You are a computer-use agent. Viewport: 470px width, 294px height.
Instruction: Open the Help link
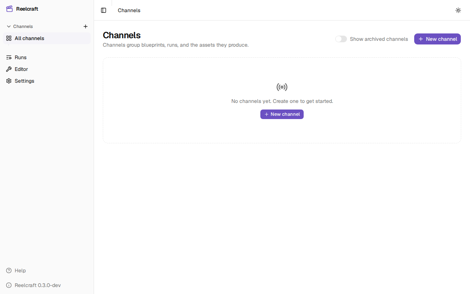(x=47, y=270)
